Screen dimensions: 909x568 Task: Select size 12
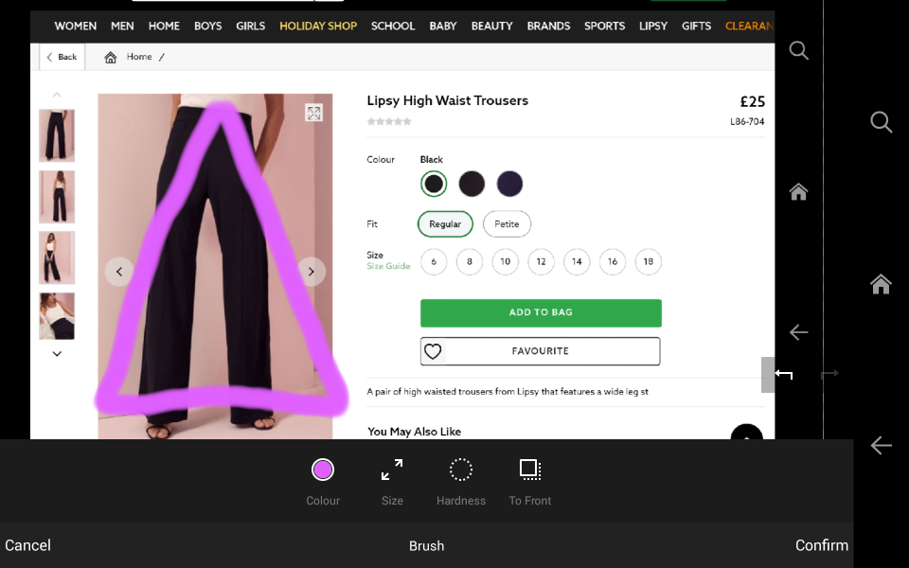(541, 261)
